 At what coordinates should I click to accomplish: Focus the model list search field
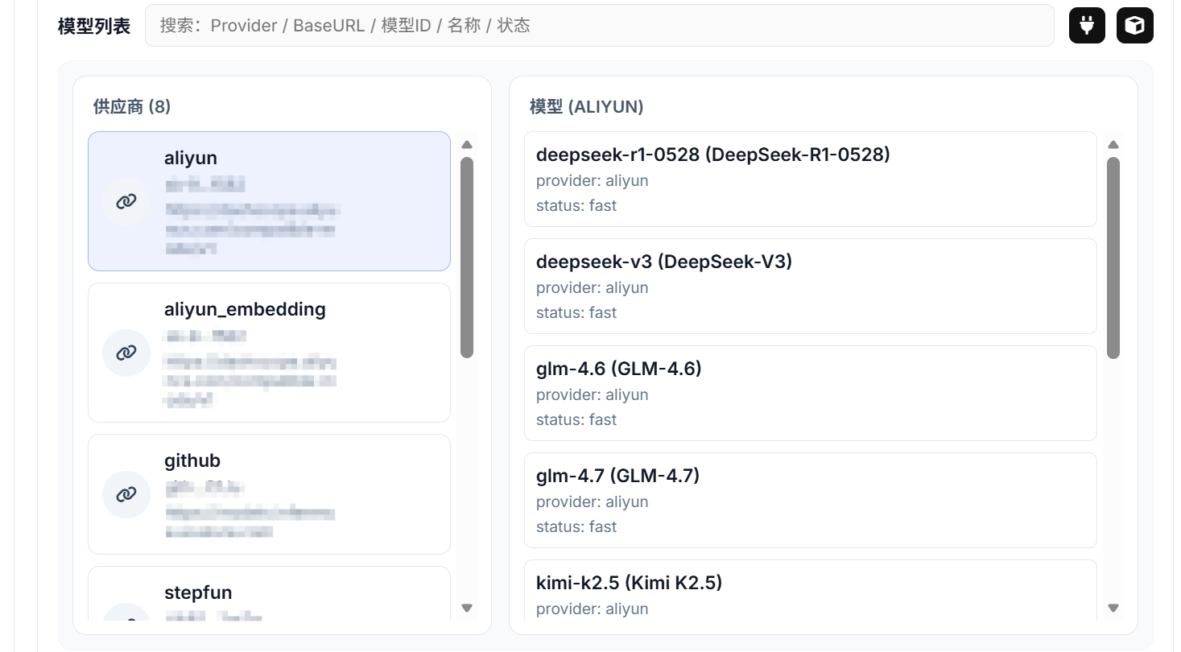click(599, 26)
